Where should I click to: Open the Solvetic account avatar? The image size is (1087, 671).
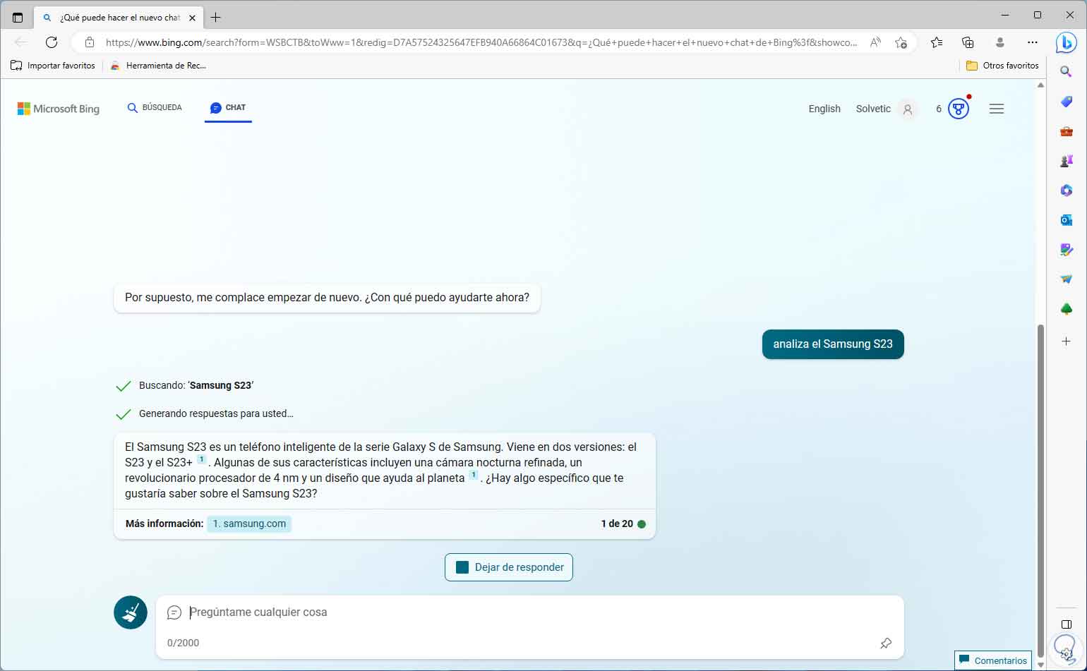click(x=908, y=109)
